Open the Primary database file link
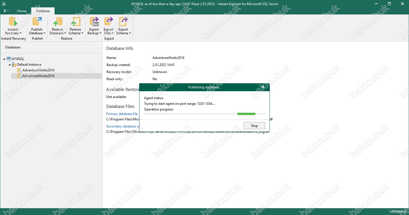The height and width of the screenshot is (215, 409). click(x=122, y=114)
